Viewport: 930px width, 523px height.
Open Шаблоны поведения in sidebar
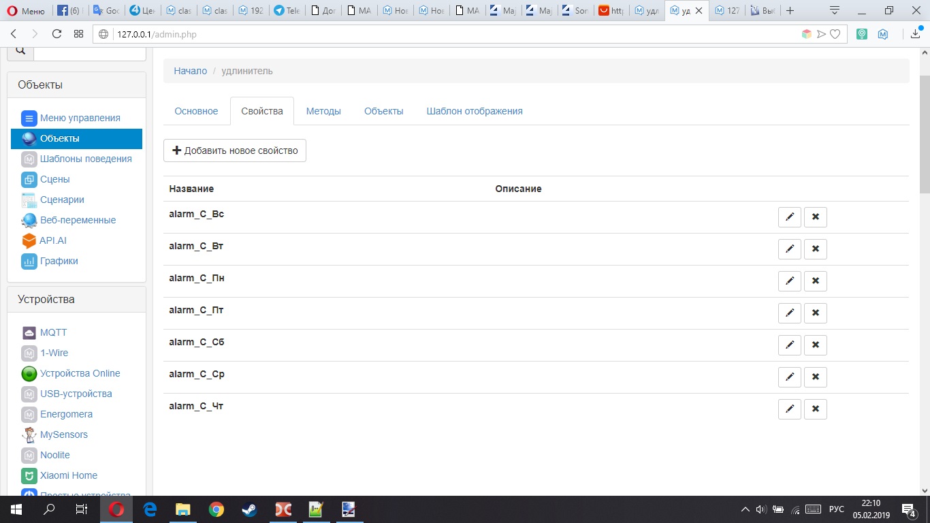click(x=76, y=159)
